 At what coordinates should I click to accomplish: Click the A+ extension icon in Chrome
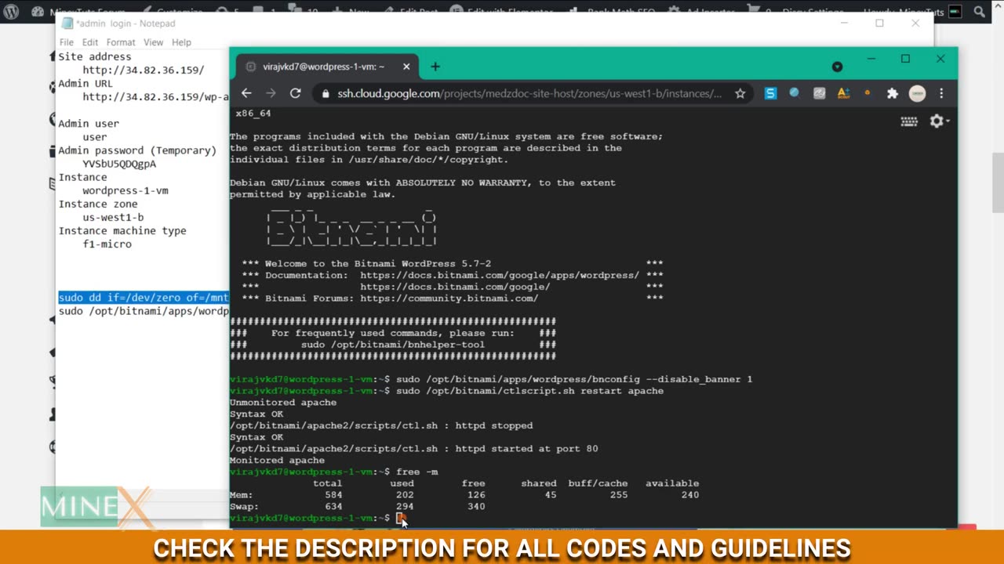(x=844, y=93)
